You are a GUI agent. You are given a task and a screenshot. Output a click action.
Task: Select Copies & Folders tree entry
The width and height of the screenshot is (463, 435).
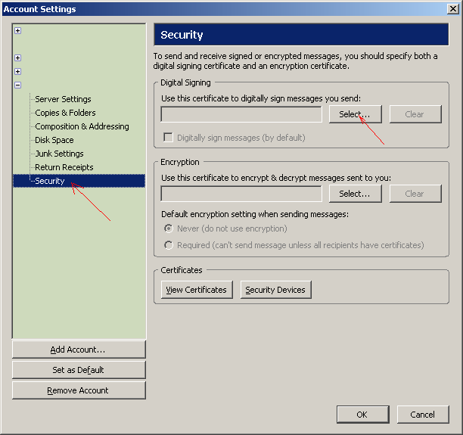(x=65, y=113)
